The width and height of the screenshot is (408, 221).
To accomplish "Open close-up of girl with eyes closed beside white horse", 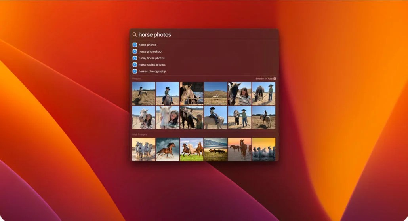I will [x=168, y=117].
